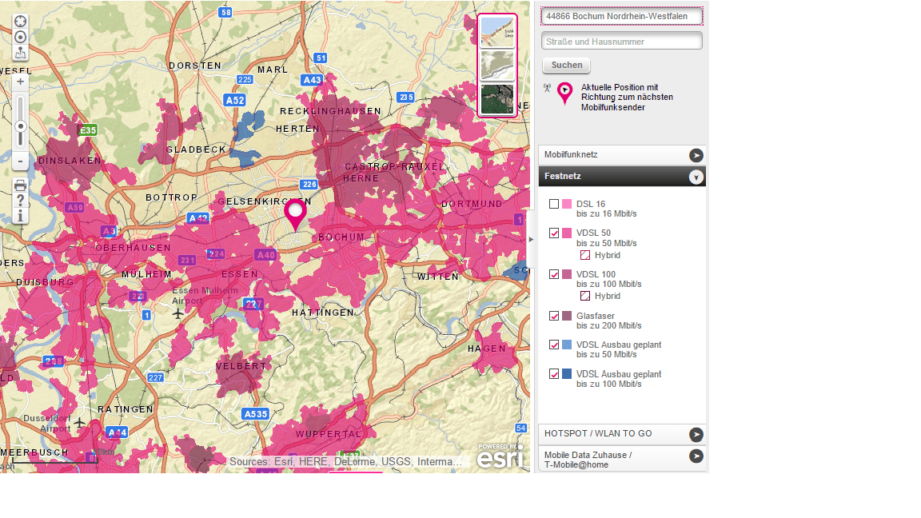Switch basemap using the satellite thumbnail

click(x=497, y=99)
